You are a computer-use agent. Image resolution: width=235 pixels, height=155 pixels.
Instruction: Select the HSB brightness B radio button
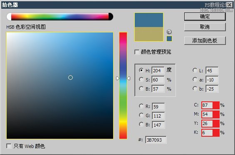coord(141,89)
